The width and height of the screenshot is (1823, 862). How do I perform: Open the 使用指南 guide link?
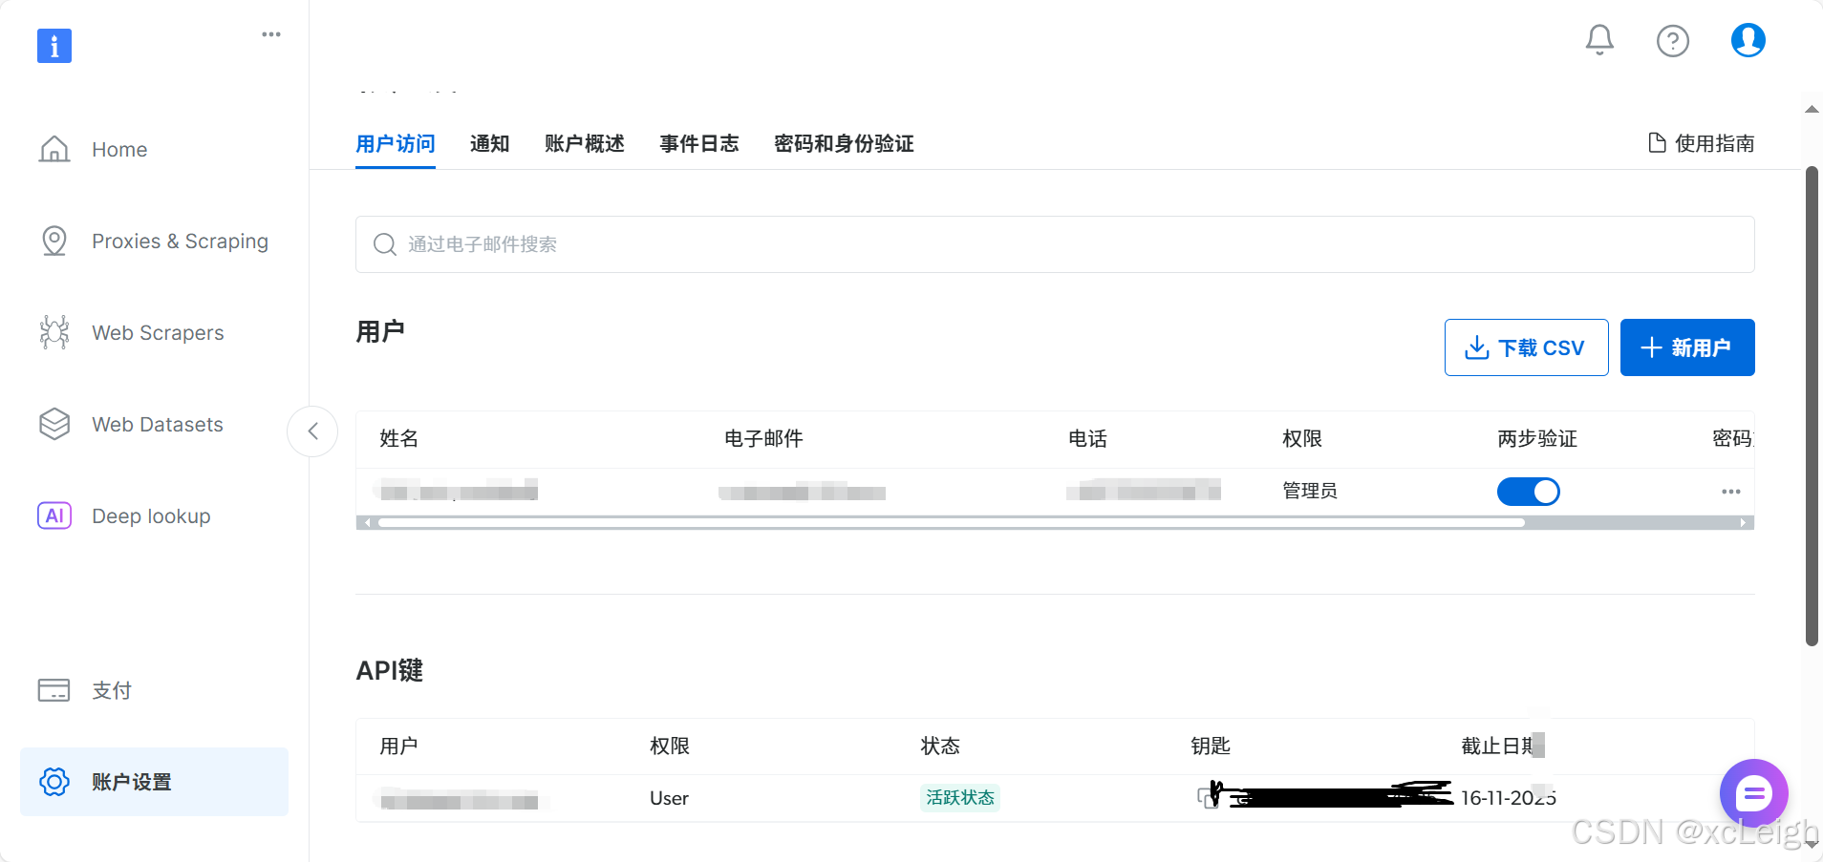[1702, 143]
